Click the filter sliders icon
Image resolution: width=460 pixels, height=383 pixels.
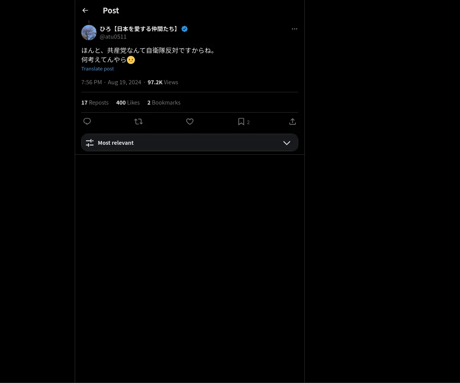coord(90,143)
